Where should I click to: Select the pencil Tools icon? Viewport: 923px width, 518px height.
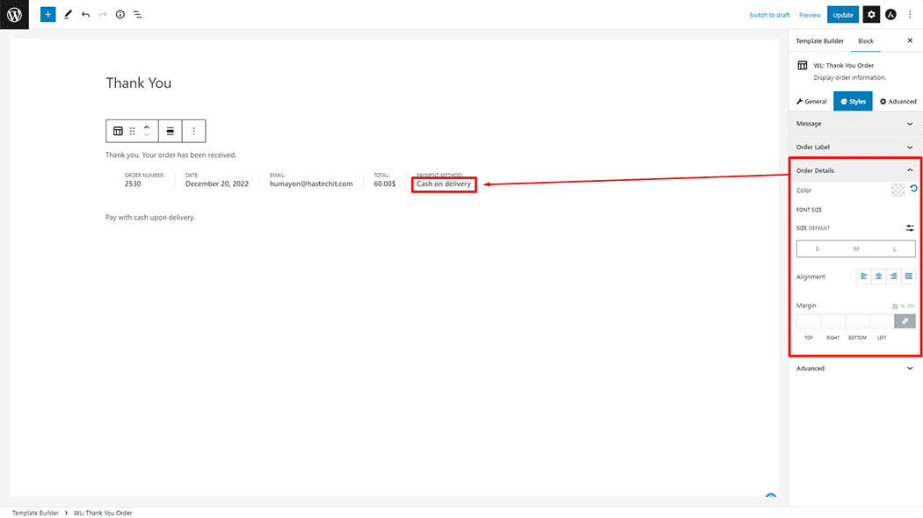pyautogui.click(x=68, y=15)
